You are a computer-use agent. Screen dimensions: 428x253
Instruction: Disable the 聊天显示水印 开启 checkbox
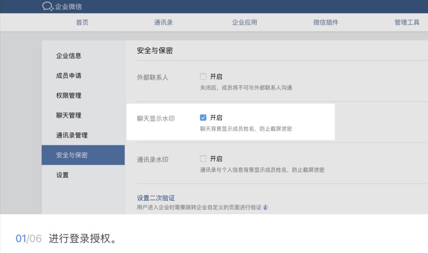[x=203, y=117]
